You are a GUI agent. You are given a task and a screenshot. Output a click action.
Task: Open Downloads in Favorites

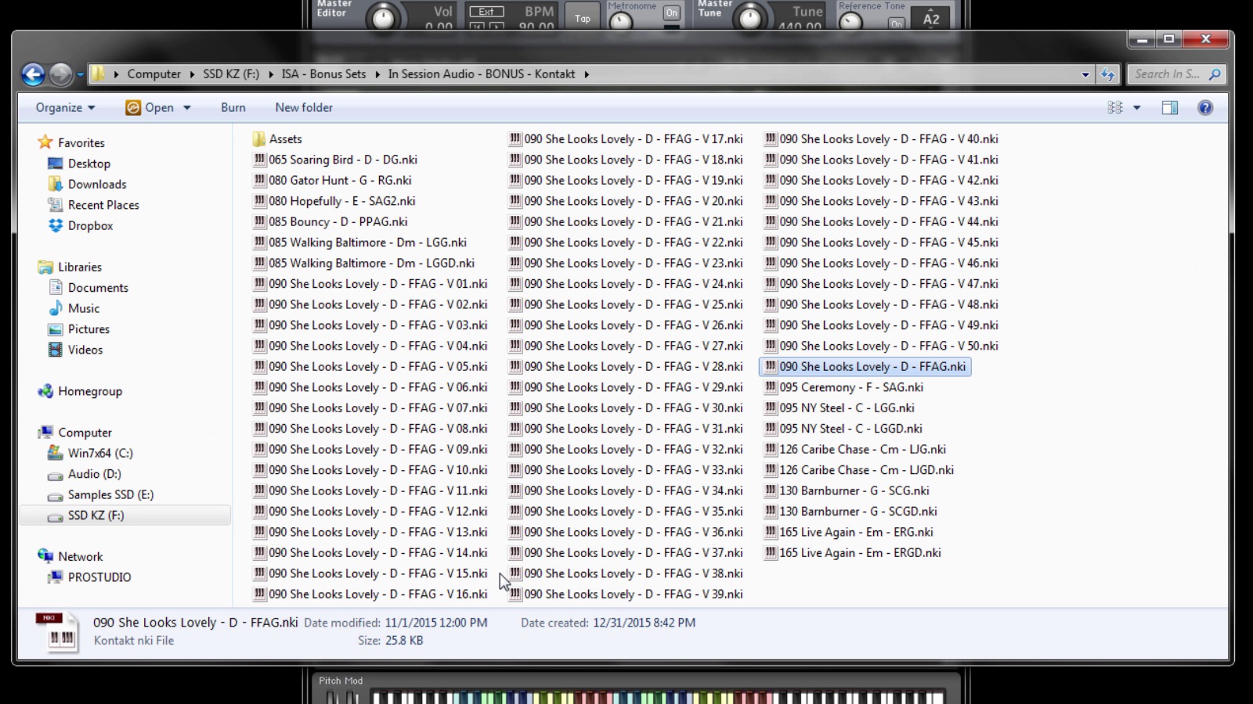pyautogui.click(x=97, y=185)
